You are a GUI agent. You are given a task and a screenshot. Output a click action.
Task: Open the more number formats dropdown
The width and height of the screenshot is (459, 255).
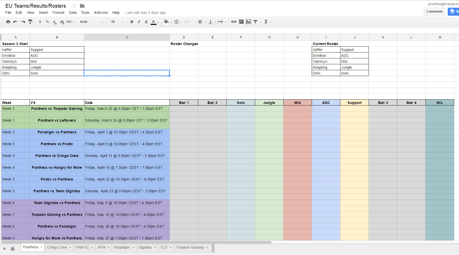coord(70,22)
